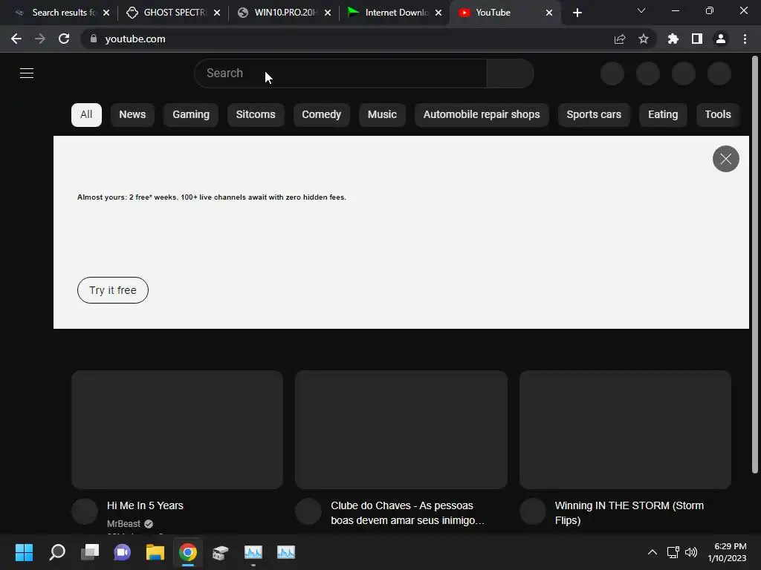
Task: Filter videos by Comedy
Action: pyautogui.click(x=321, y=115)
